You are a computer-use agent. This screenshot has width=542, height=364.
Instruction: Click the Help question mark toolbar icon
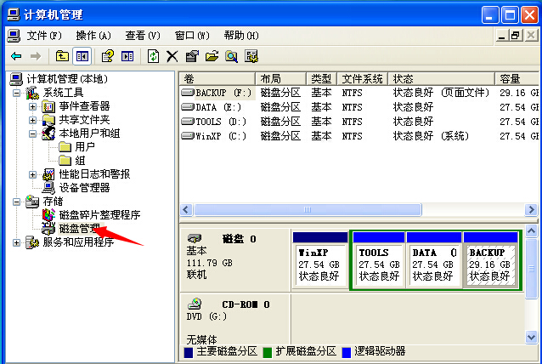pos(108,56)
